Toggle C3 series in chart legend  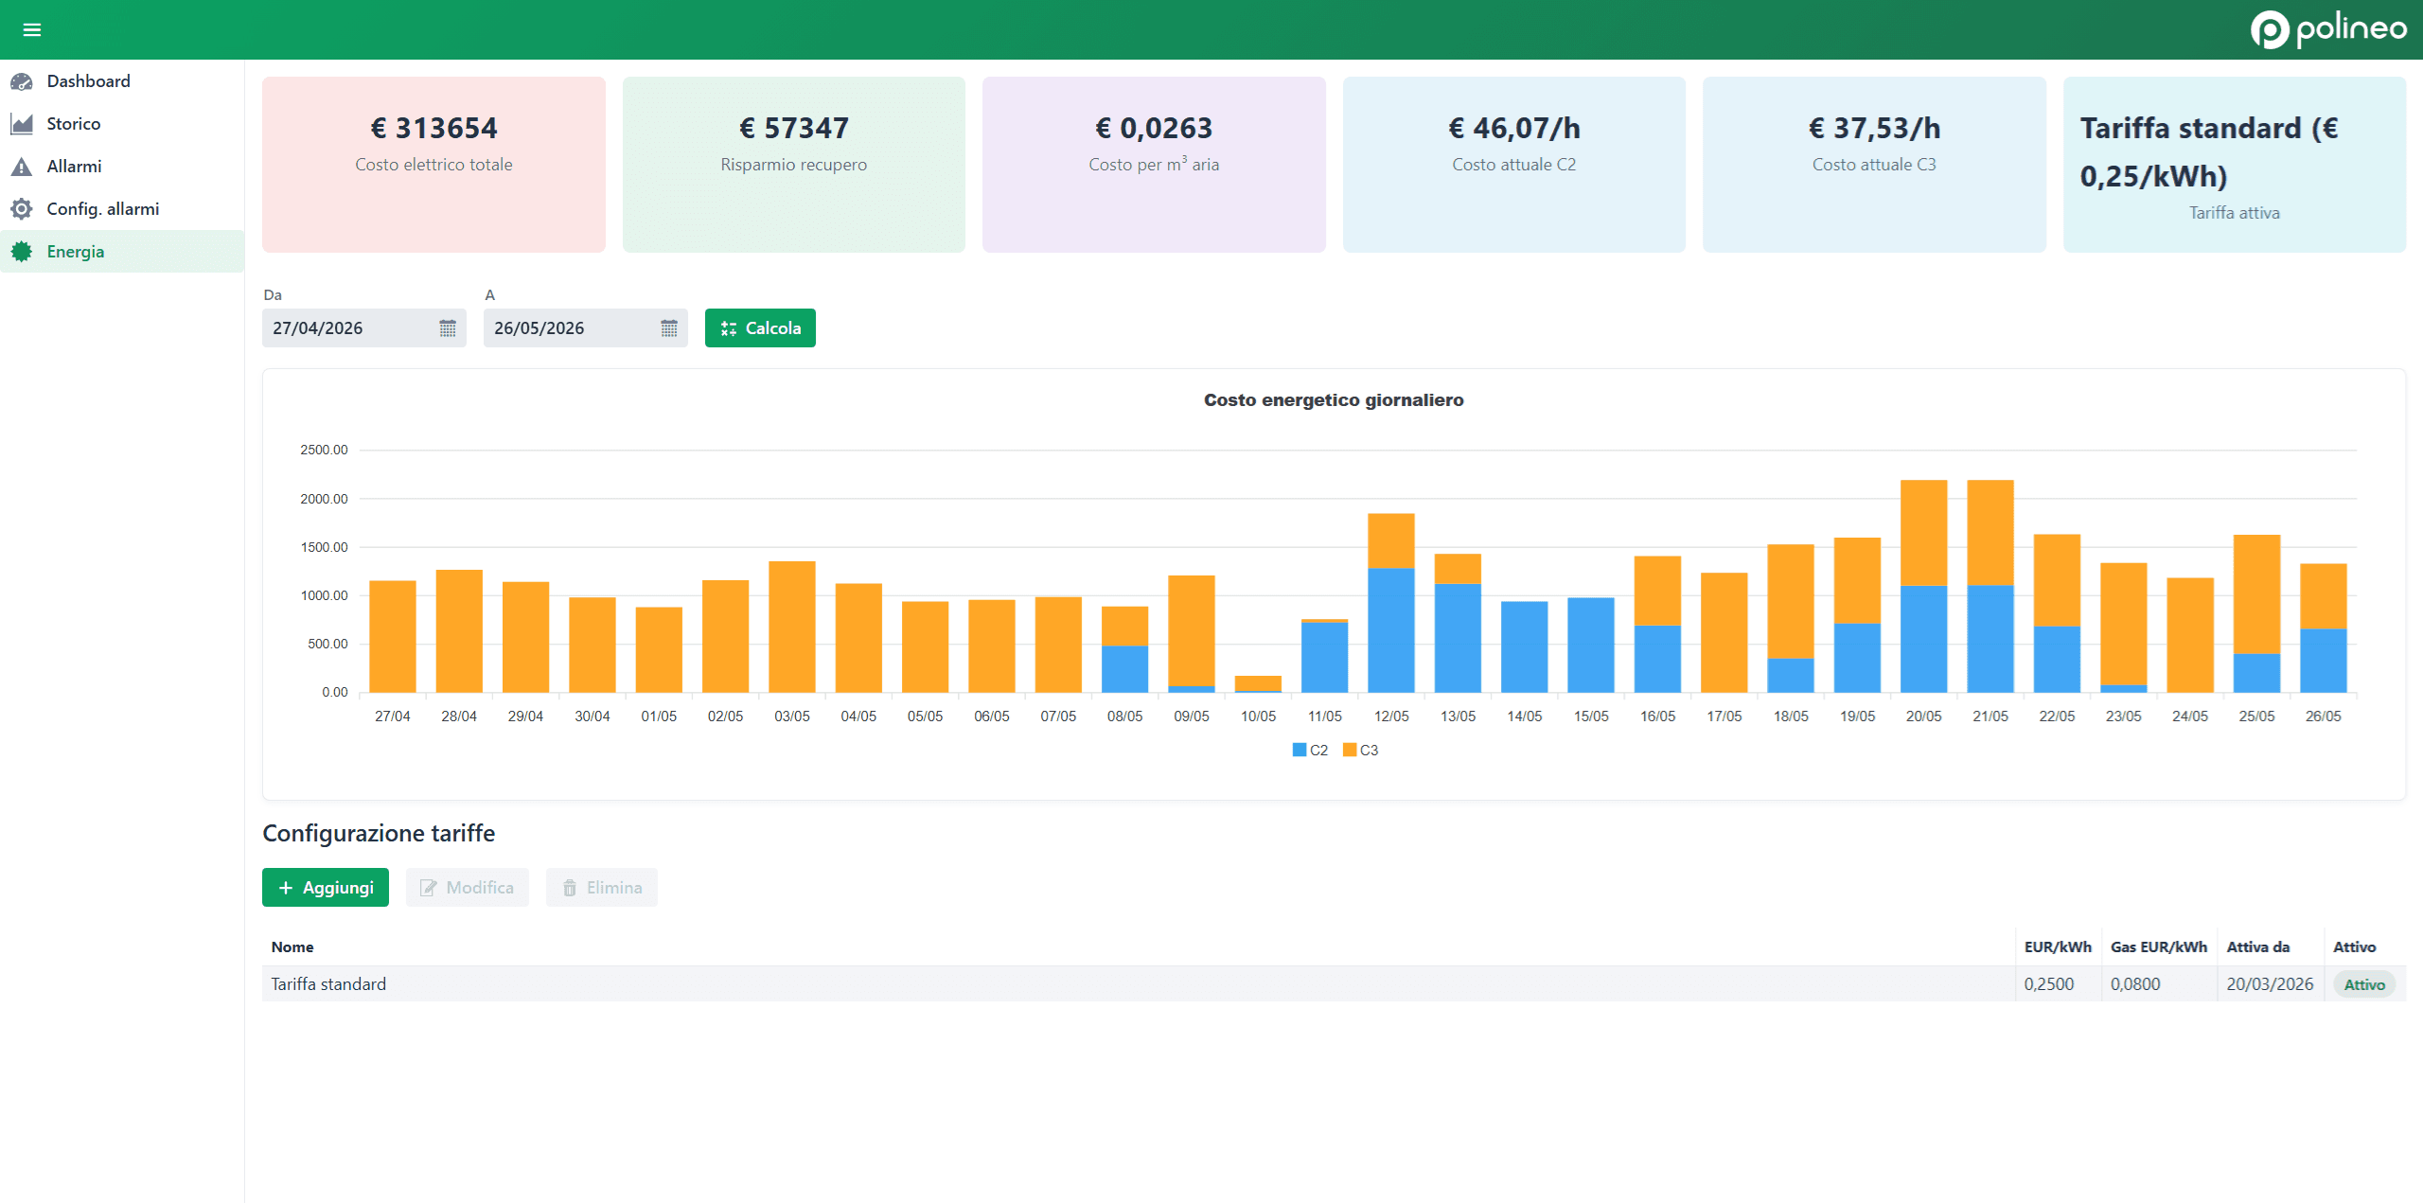[1361, 751]
